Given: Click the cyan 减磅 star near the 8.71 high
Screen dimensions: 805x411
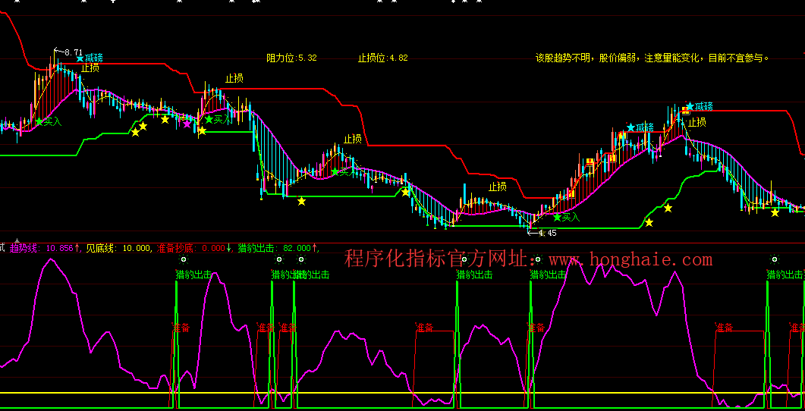Looking at the screenshot, I should click(x=80, y=58).
